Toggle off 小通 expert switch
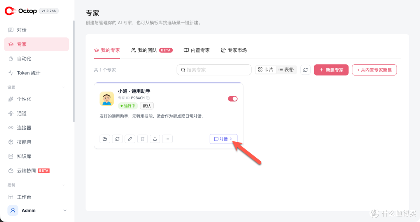This screenshot has width=420, height=222. click(233, 99)
